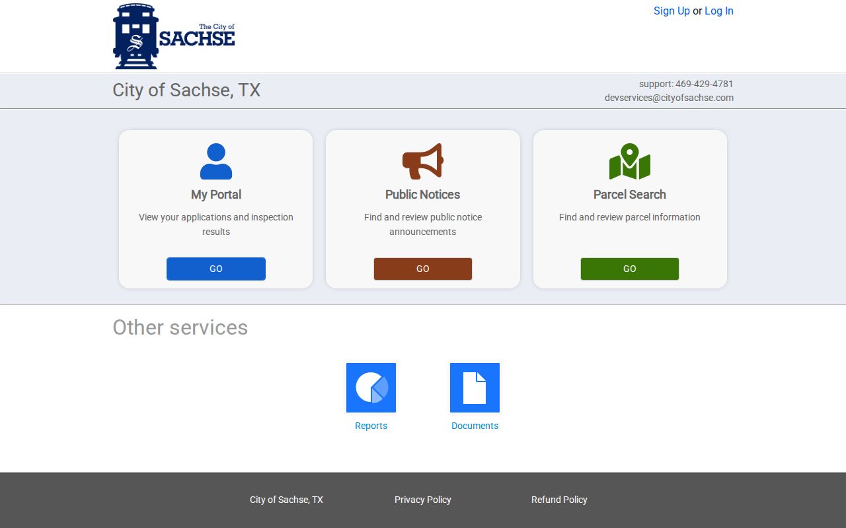This screenshot has width=846, height=528.
Task: Open the Refund Policy footer link
Action: coord(559,500)
